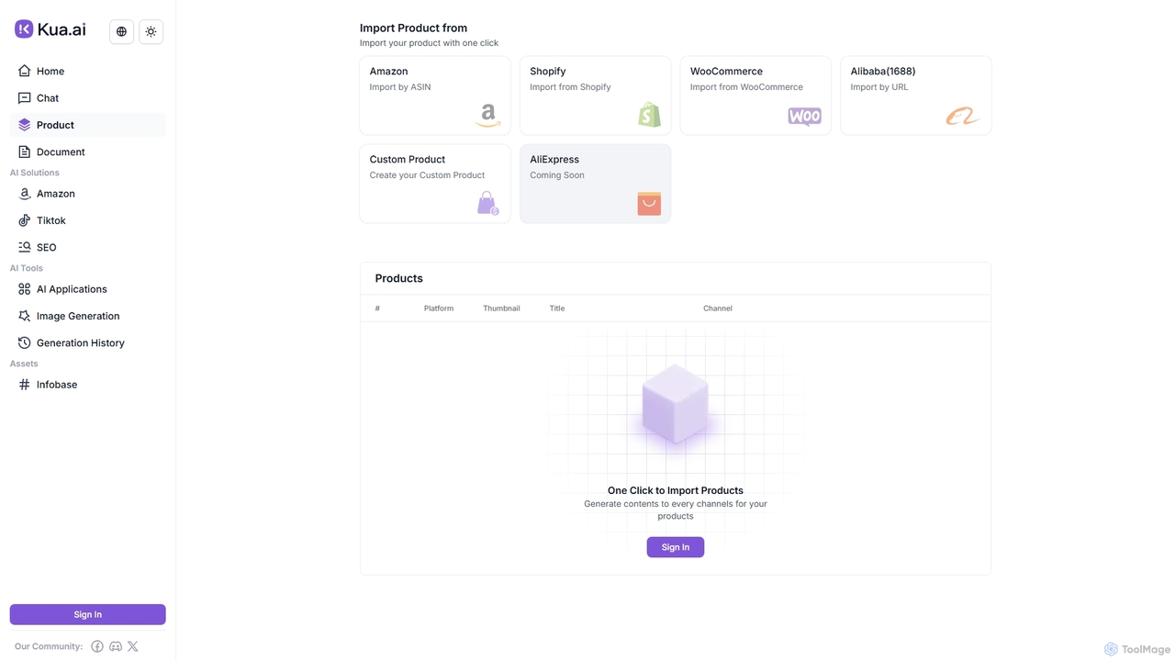This screenshot has height=661, width=1175.
Task: Choose the Import from Shopify card text
Action: coord(570,87)
